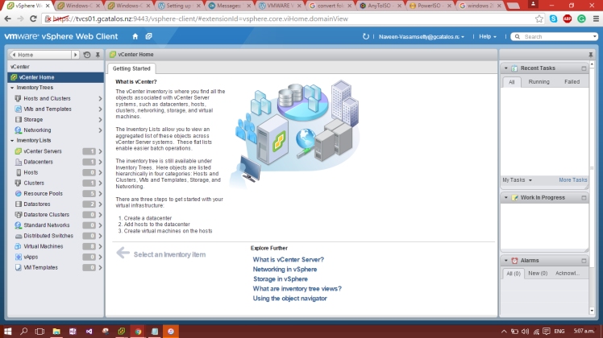Click the VMs and Templates icon
603x338 pixels.
(x=18, y=109)
